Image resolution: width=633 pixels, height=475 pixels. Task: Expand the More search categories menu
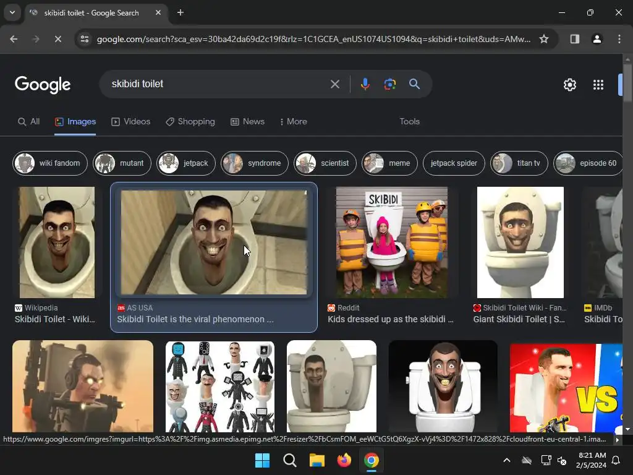coord(294,122)
